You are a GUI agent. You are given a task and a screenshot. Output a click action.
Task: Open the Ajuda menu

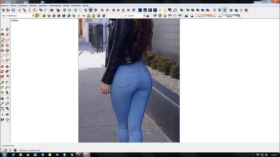tap(86, 6)
